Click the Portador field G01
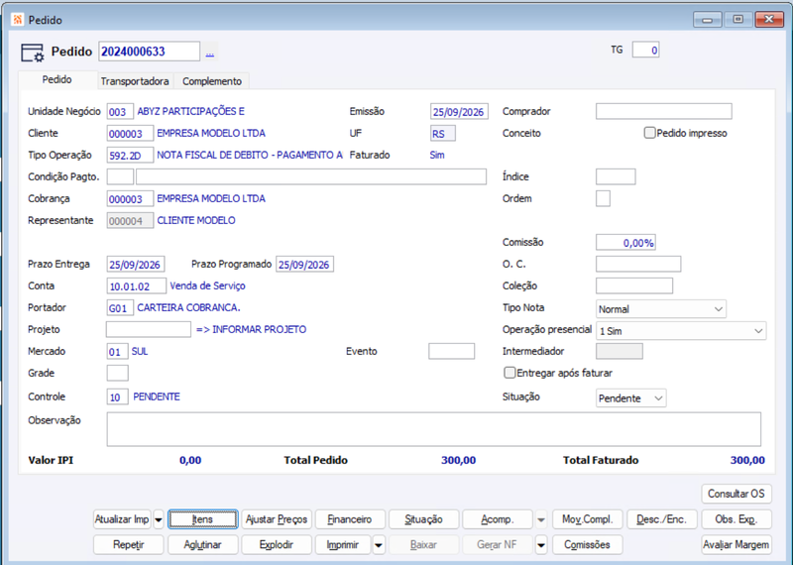Viewport: 793px width, 565px height. [120, 308]
